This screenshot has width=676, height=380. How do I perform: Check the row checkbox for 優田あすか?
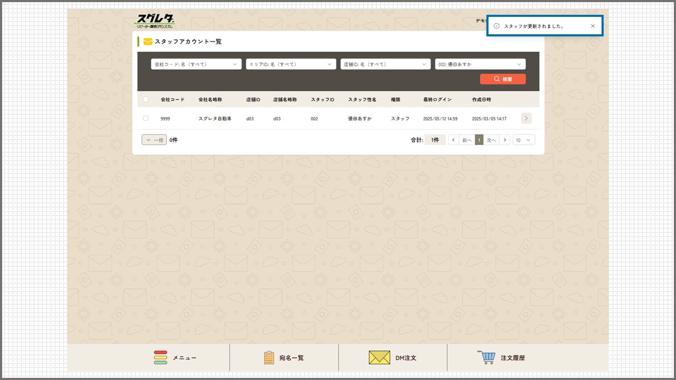[146, 119]
